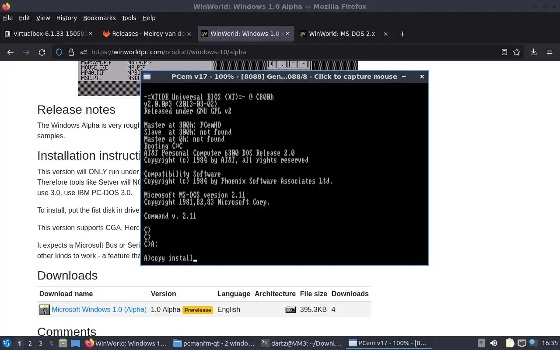
Task: Switch to virtual desktop 2
Action: coord(30,343)
